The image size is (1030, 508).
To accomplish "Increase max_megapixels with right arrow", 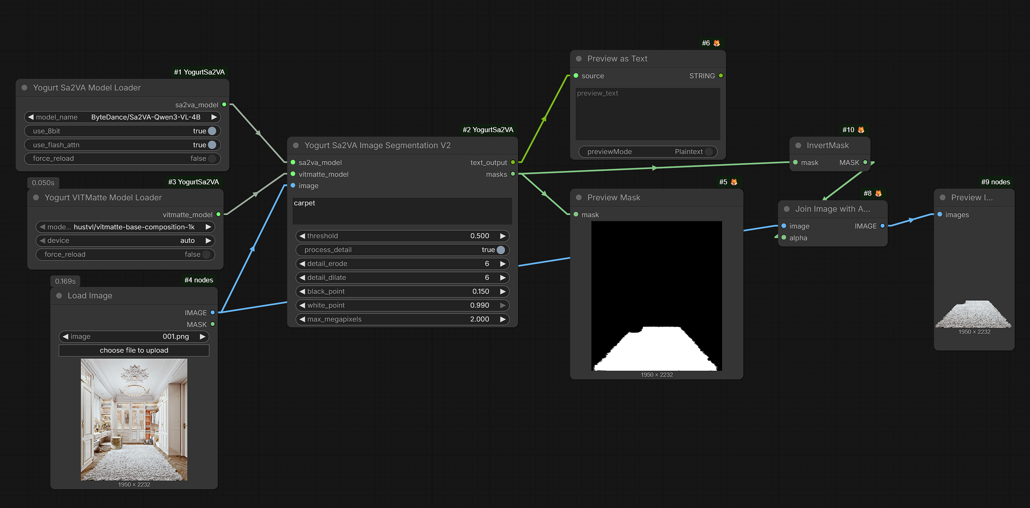I will [503, 319].
